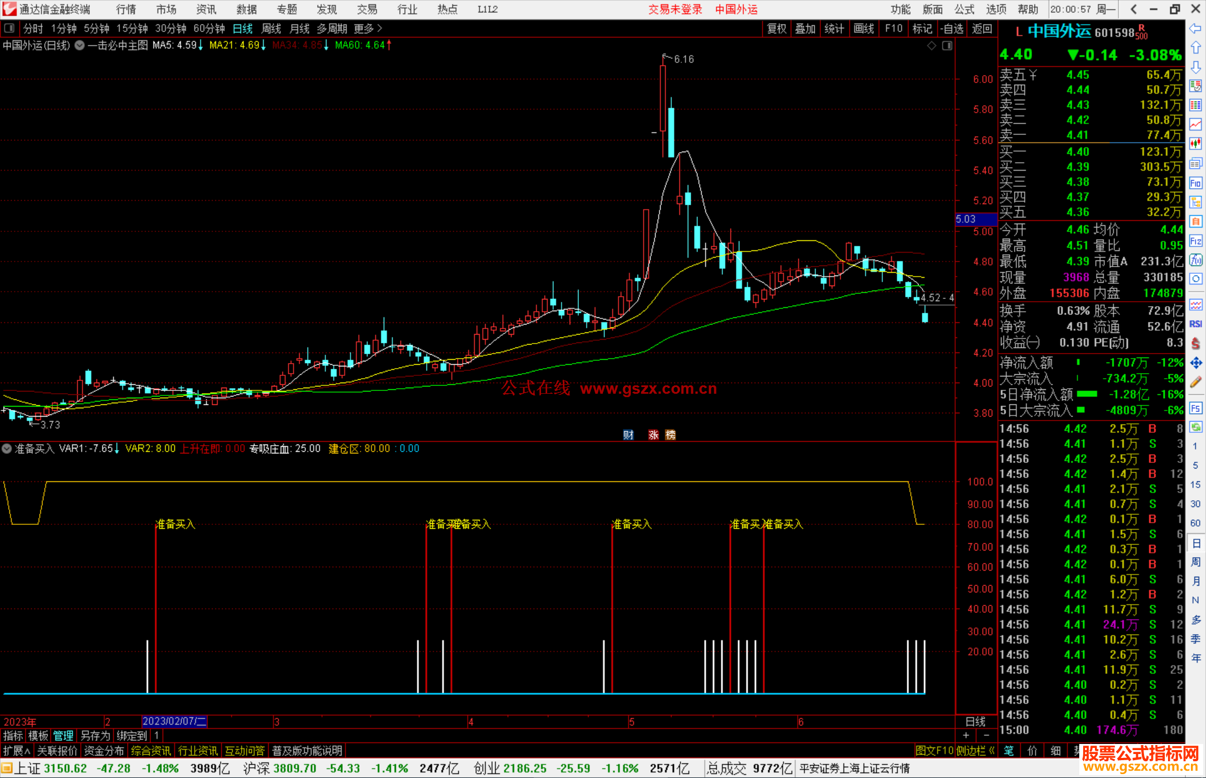Click the 图文F10 link
Image resolution: width=1206 pixels, height=778 pixels.
(x=935, y=751)
